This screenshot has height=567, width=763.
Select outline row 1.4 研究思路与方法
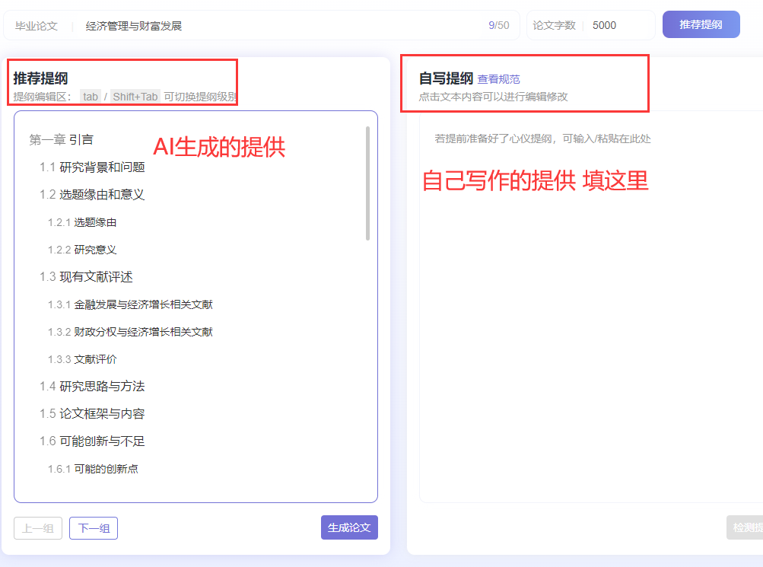93,387
